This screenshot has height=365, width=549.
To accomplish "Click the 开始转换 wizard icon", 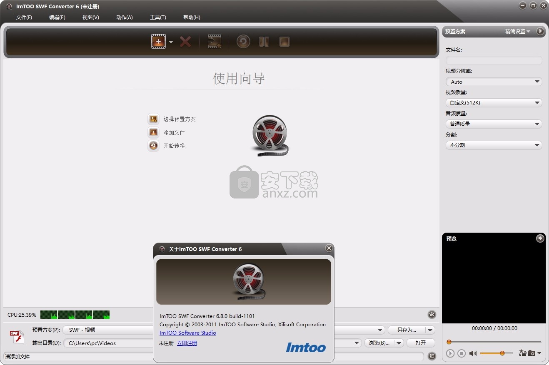I will tap(153, 146).
